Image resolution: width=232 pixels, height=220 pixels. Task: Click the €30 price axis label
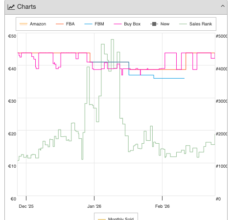pyautogui.click(x=12, y=101)
